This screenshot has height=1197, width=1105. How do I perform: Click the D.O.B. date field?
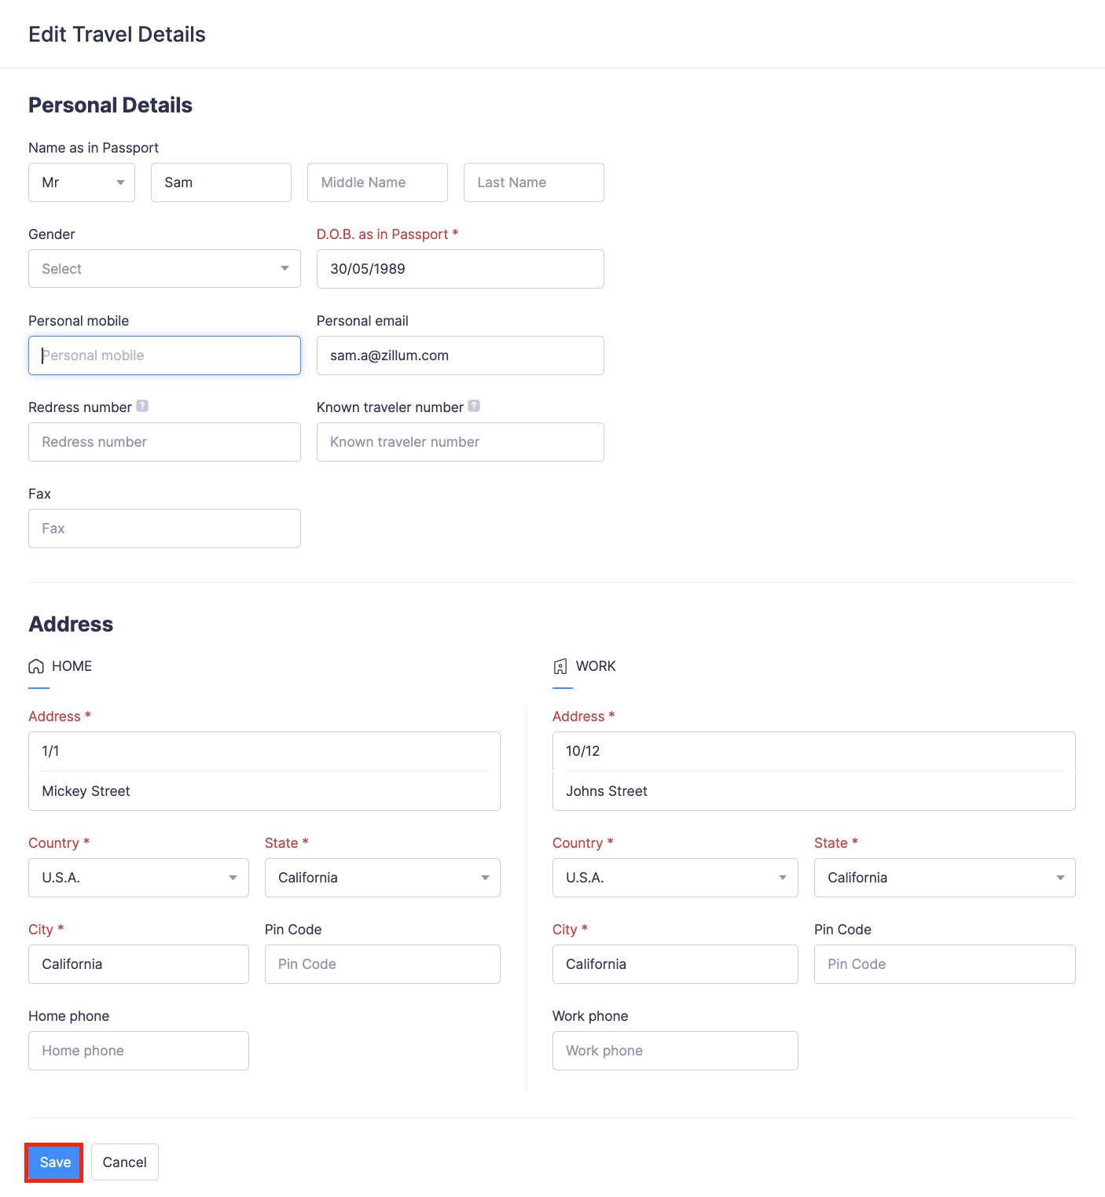[460, 269]
